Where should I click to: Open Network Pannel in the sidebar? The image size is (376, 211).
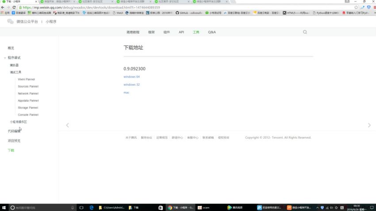28,94
